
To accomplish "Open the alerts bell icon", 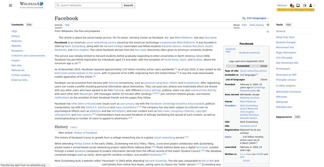I will pos(292,5).
